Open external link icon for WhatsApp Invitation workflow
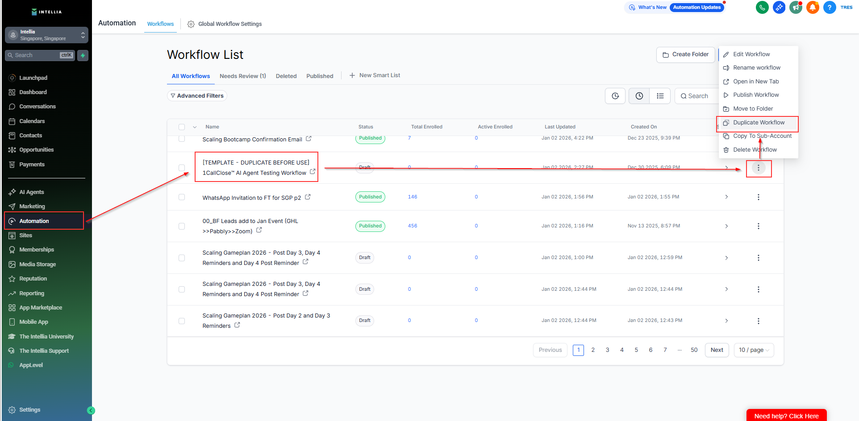This screenshot has height=421, width=859. [x=308, y=197]
